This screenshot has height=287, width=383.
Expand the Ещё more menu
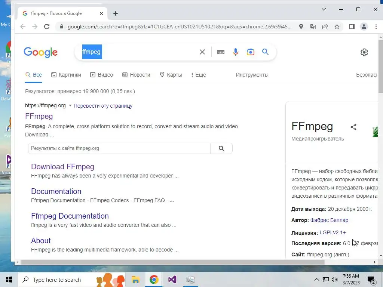click(x=199, y=75)
